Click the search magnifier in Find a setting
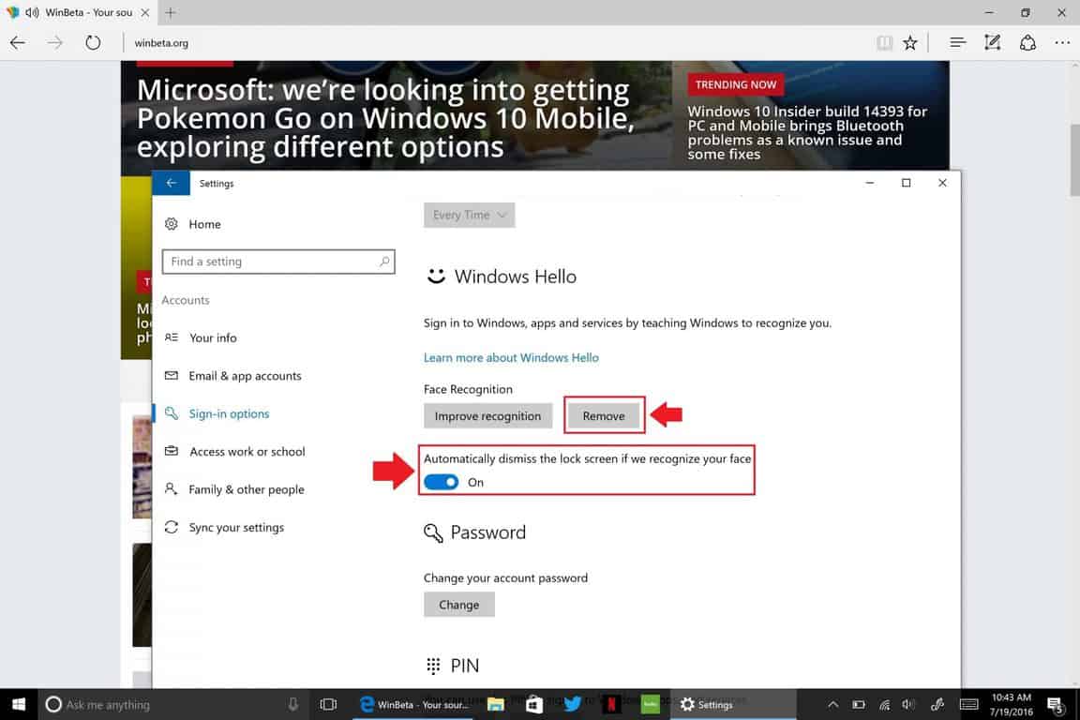 pyautogui.click(x=384, y=262)
